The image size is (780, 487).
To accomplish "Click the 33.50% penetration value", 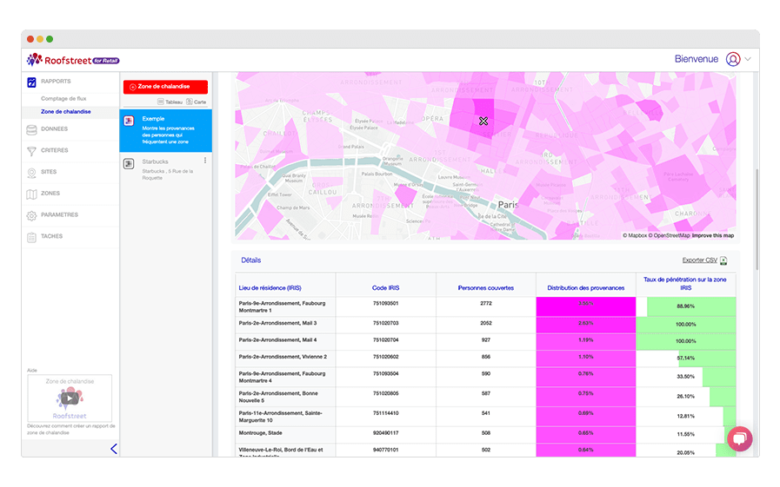I will click(685, 377).
